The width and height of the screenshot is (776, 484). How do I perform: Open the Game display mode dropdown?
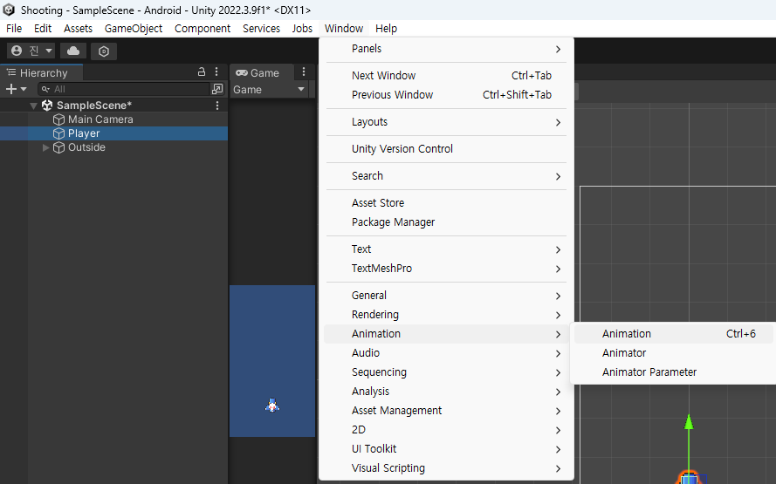point(269,90)
